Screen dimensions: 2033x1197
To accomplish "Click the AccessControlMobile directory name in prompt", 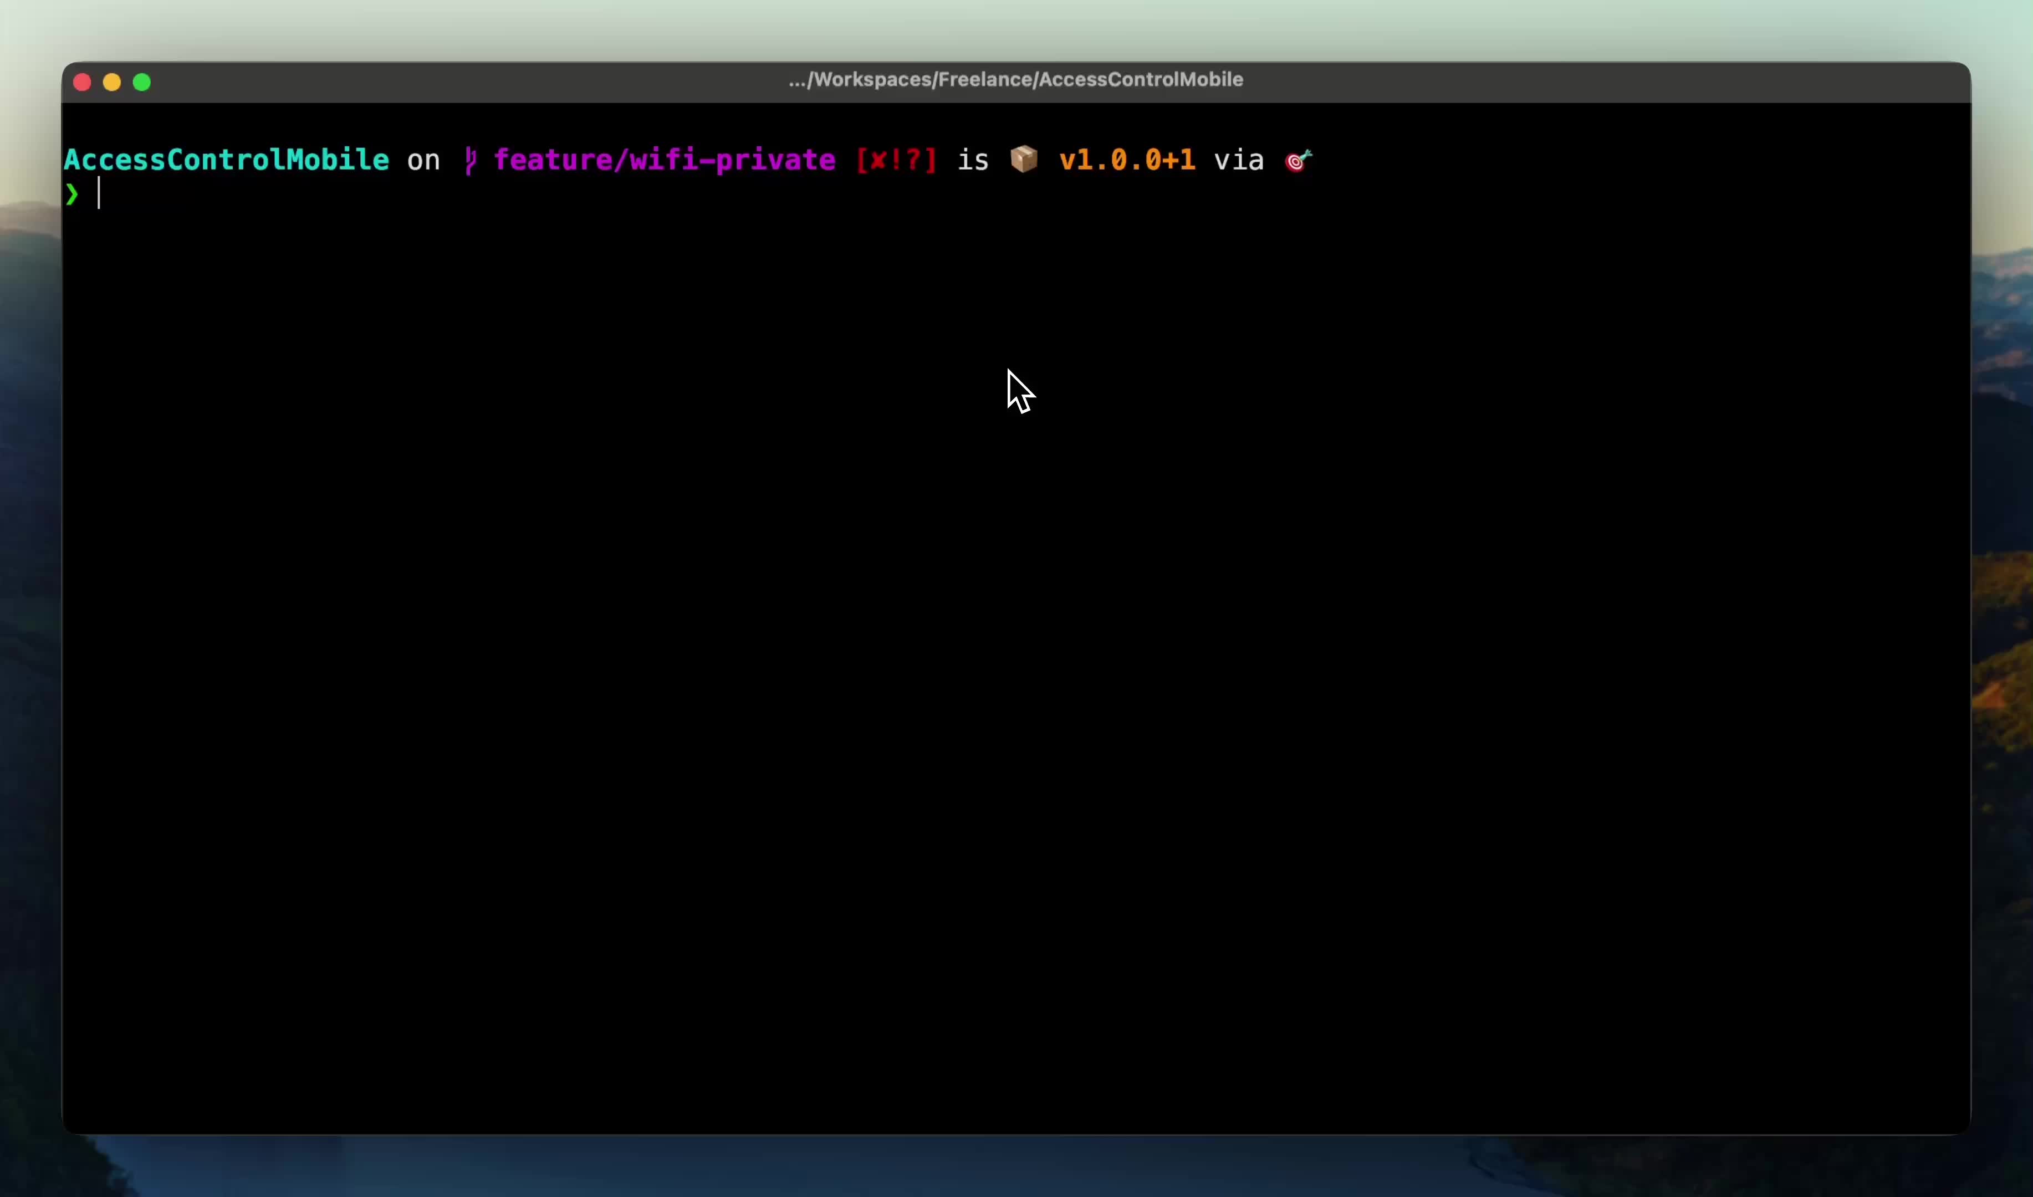I will (227, 160).
